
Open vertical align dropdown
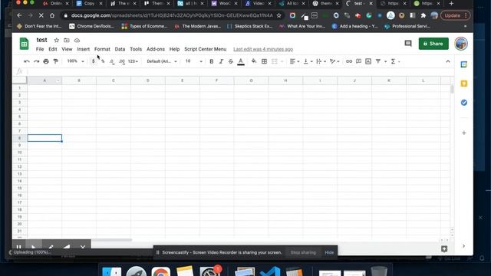click(x=308, y=61)
